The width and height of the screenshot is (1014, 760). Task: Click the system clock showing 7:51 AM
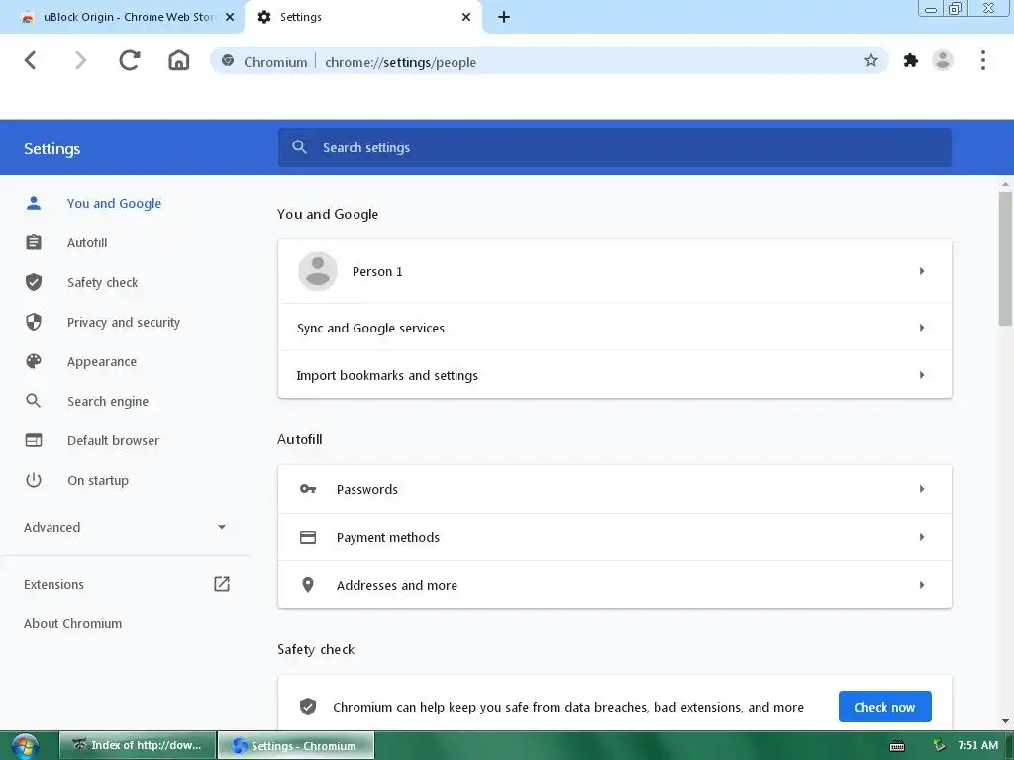977,745
